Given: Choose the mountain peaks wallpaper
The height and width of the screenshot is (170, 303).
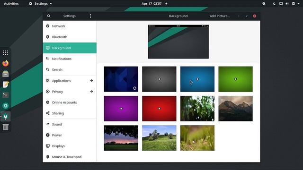Looking at the screenshot, I should click(x=236, y=109).
